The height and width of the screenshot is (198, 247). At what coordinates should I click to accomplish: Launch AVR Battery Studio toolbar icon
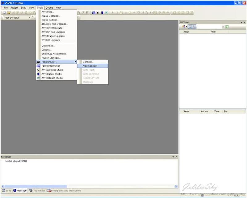click(x=102, y=12)
